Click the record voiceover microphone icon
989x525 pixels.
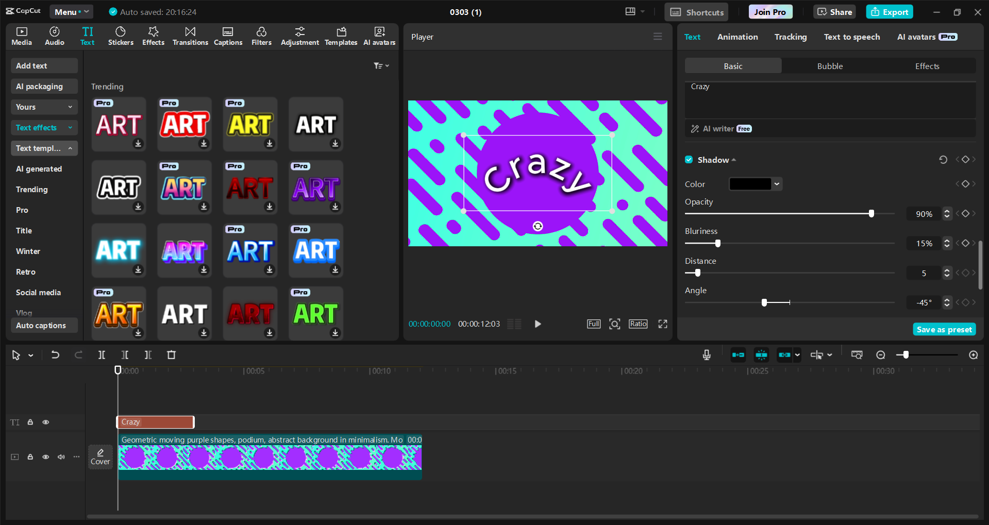pyautogui.click(x=707, y=355)
